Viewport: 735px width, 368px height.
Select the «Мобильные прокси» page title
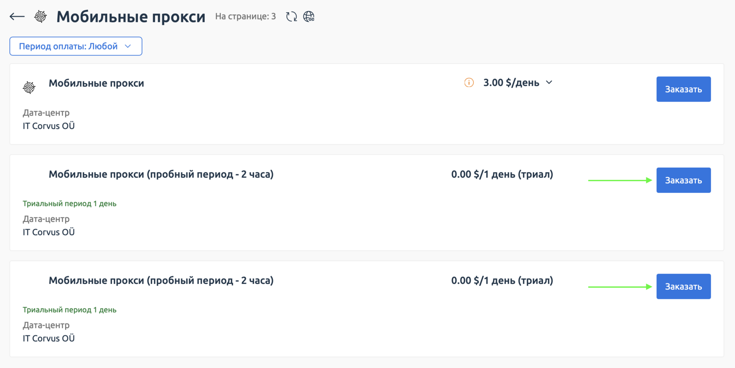click(130, 17)
